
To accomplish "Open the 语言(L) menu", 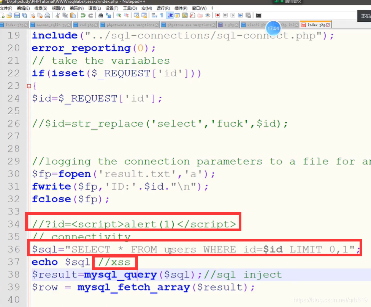I will click(x=94, y=8).
